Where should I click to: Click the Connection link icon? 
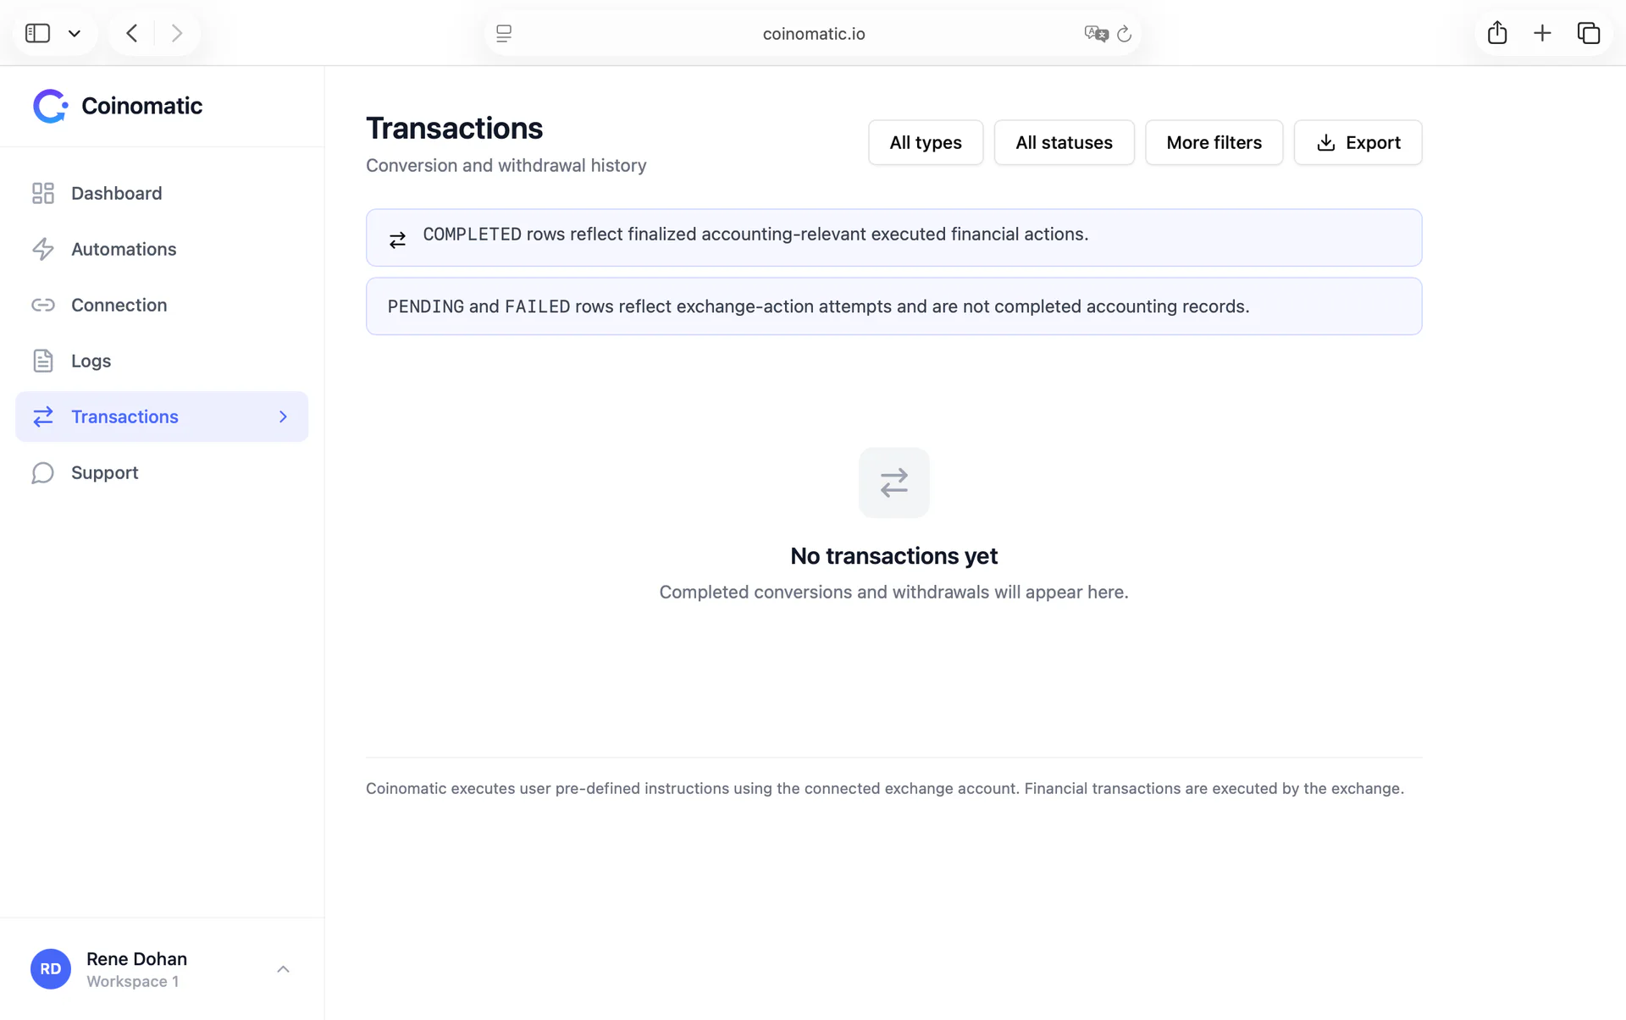click(43, 305)
